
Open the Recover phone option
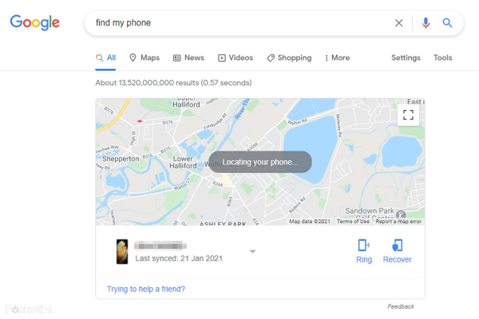click(x=397, y=251)
